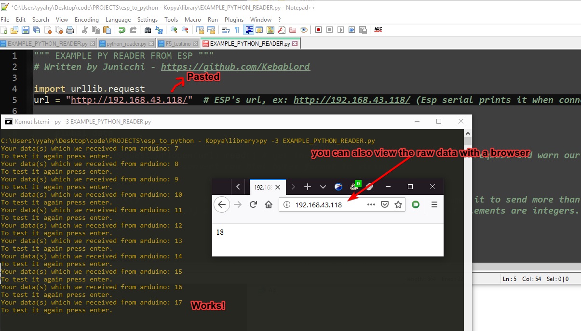
Task: Open the page actions ellipsis menu
Action: pos(370,204)
